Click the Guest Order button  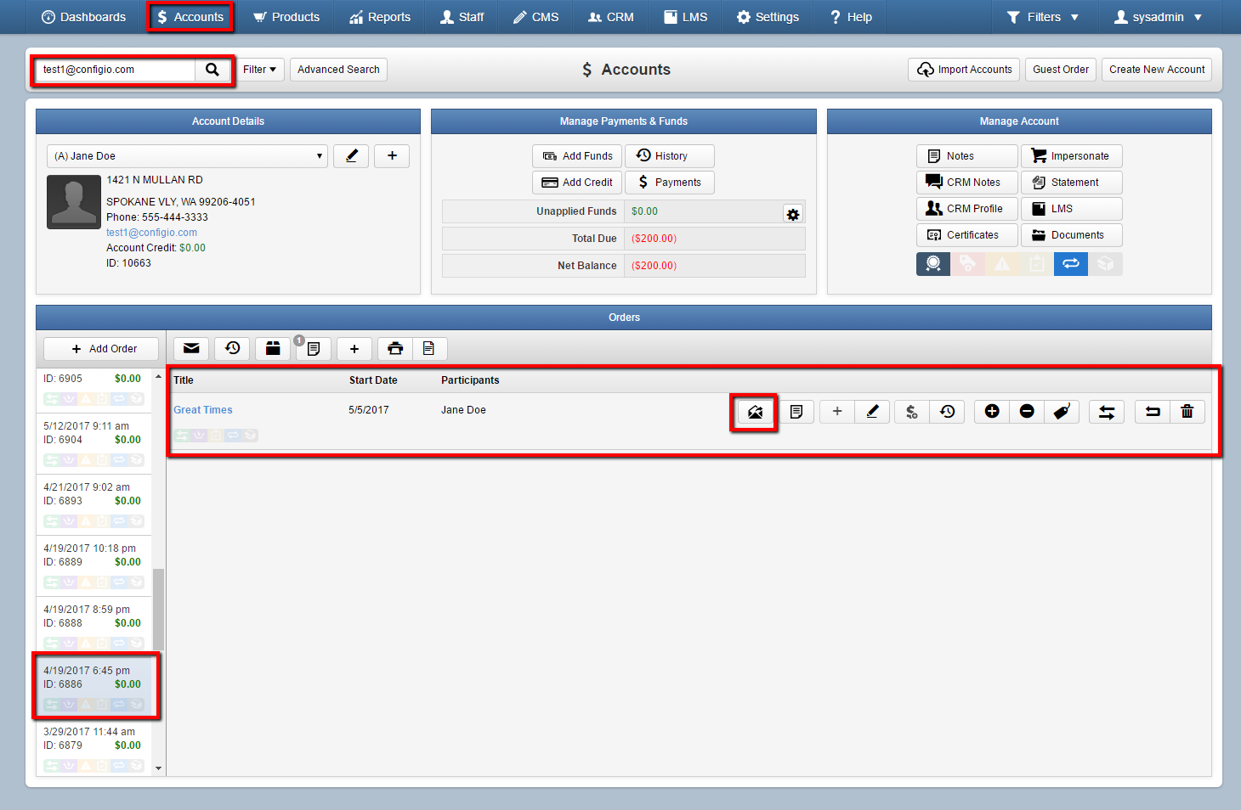click(1061, 70)
